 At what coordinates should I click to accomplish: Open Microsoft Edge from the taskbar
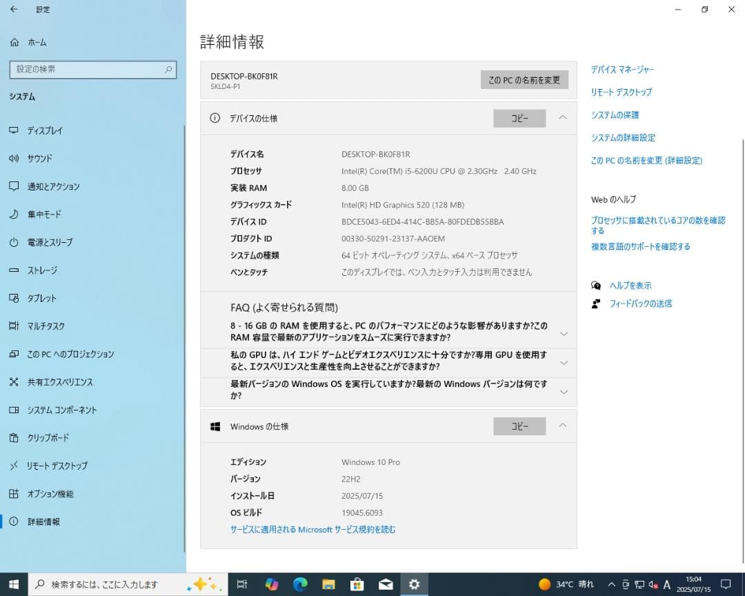coord(300,584)
